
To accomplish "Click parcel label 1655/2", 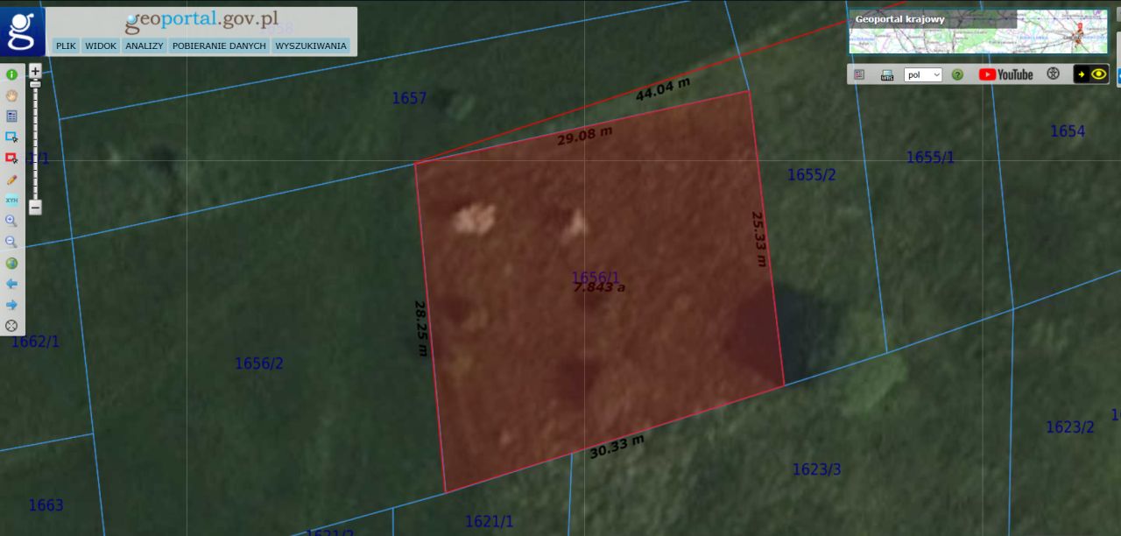I will (812, 175).
